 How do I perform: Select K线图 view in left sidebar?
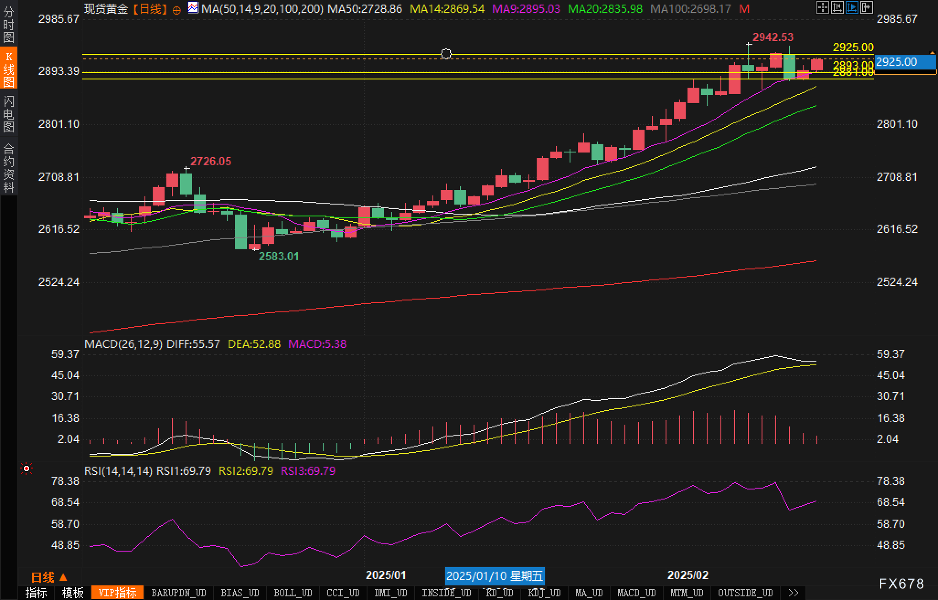(9, 68)
